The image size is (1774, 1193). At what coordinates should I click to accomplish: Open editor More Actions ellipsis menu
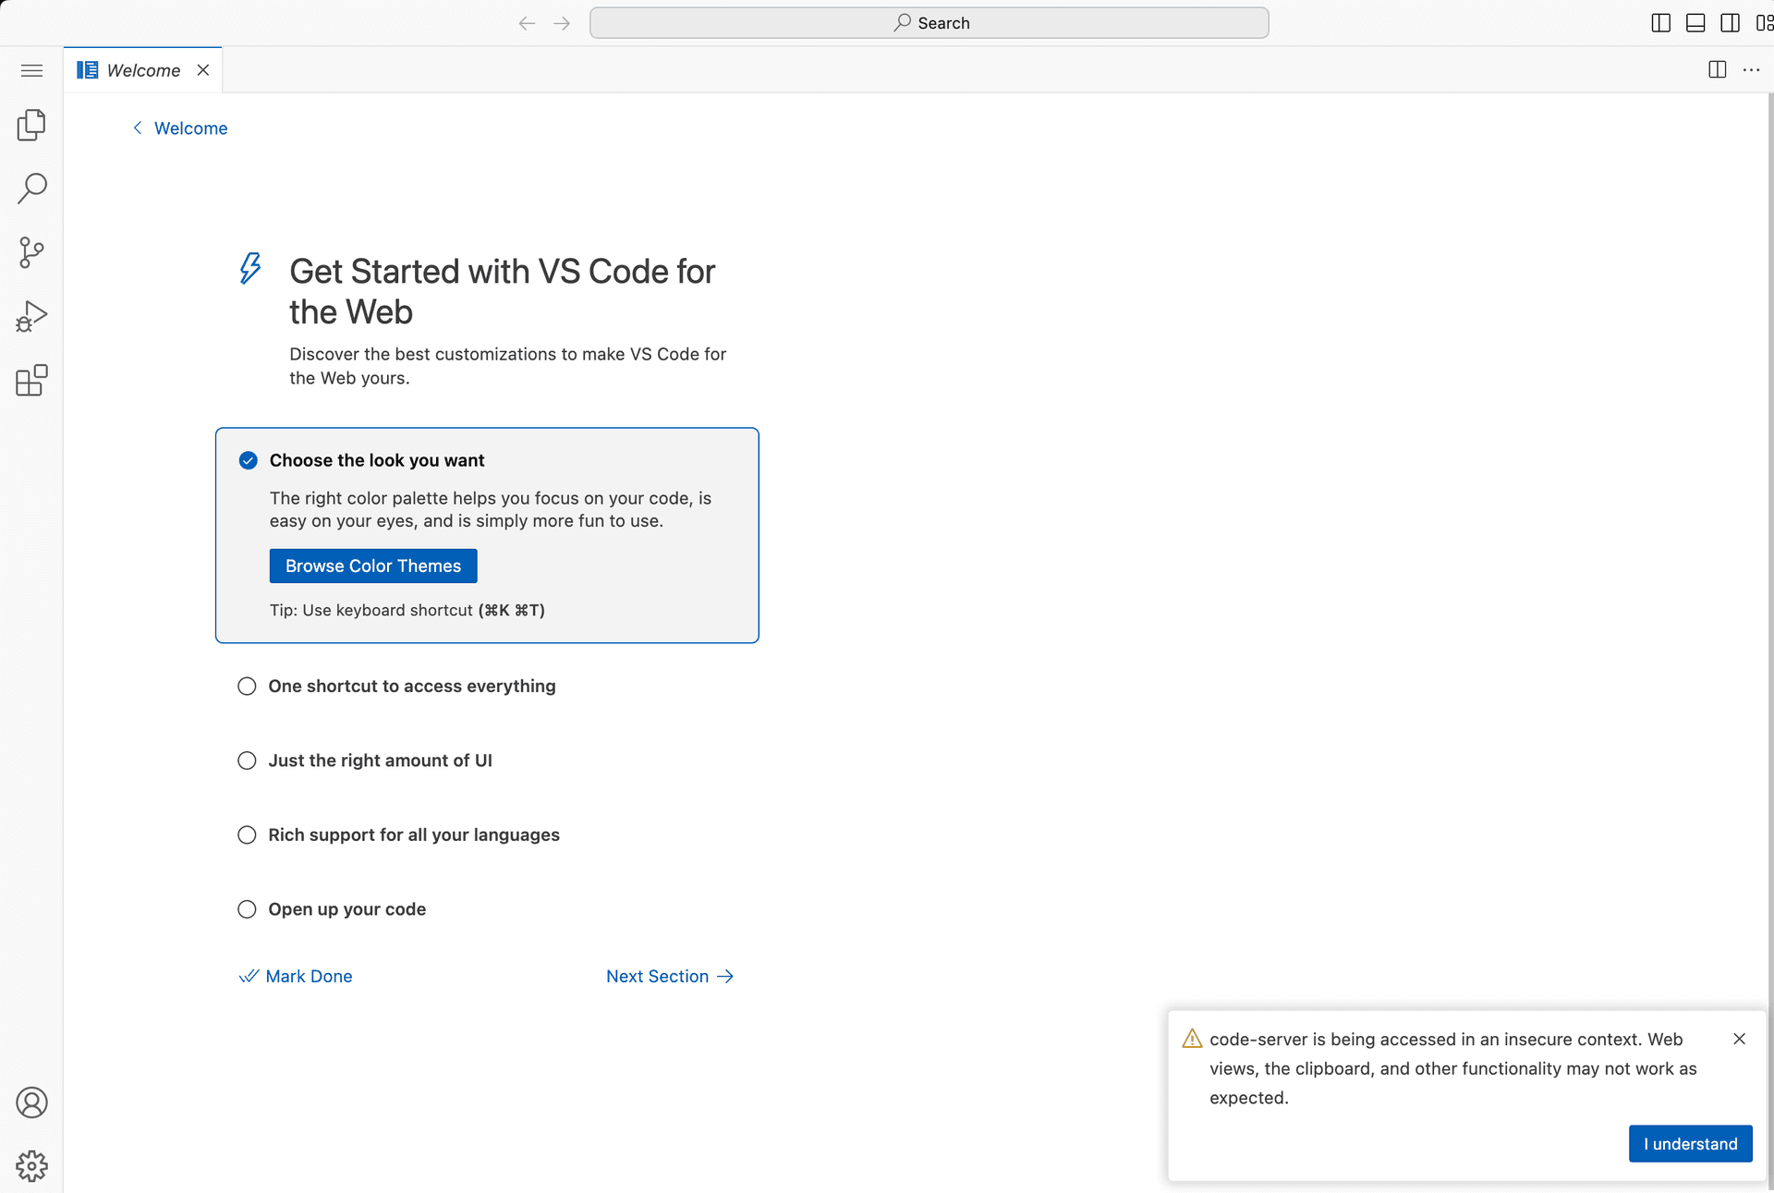click(1751, 70)
